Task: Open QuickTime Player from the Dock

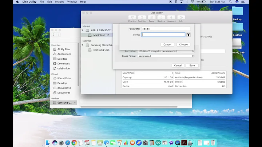Action: pos(178,143)
